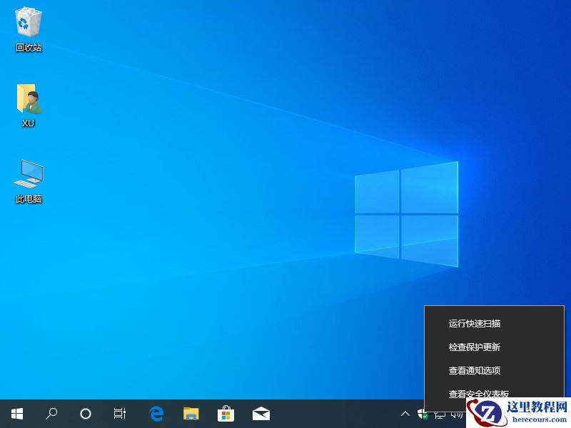Select 运行快速扫描 from the context menu
This screenshot has height=428, width=571.
point(475,323)
